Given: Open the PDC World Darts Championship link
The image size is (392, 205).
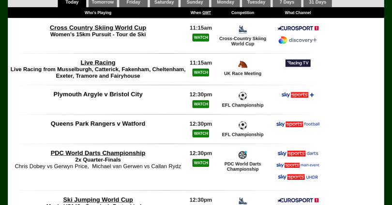Looking at the screenshot, I should [x=98, y=153].
